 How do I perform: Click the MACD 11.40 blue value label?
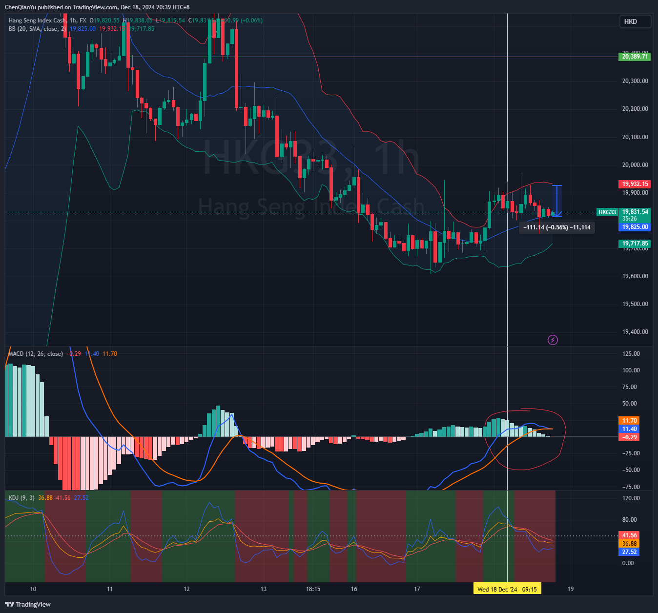629,429
